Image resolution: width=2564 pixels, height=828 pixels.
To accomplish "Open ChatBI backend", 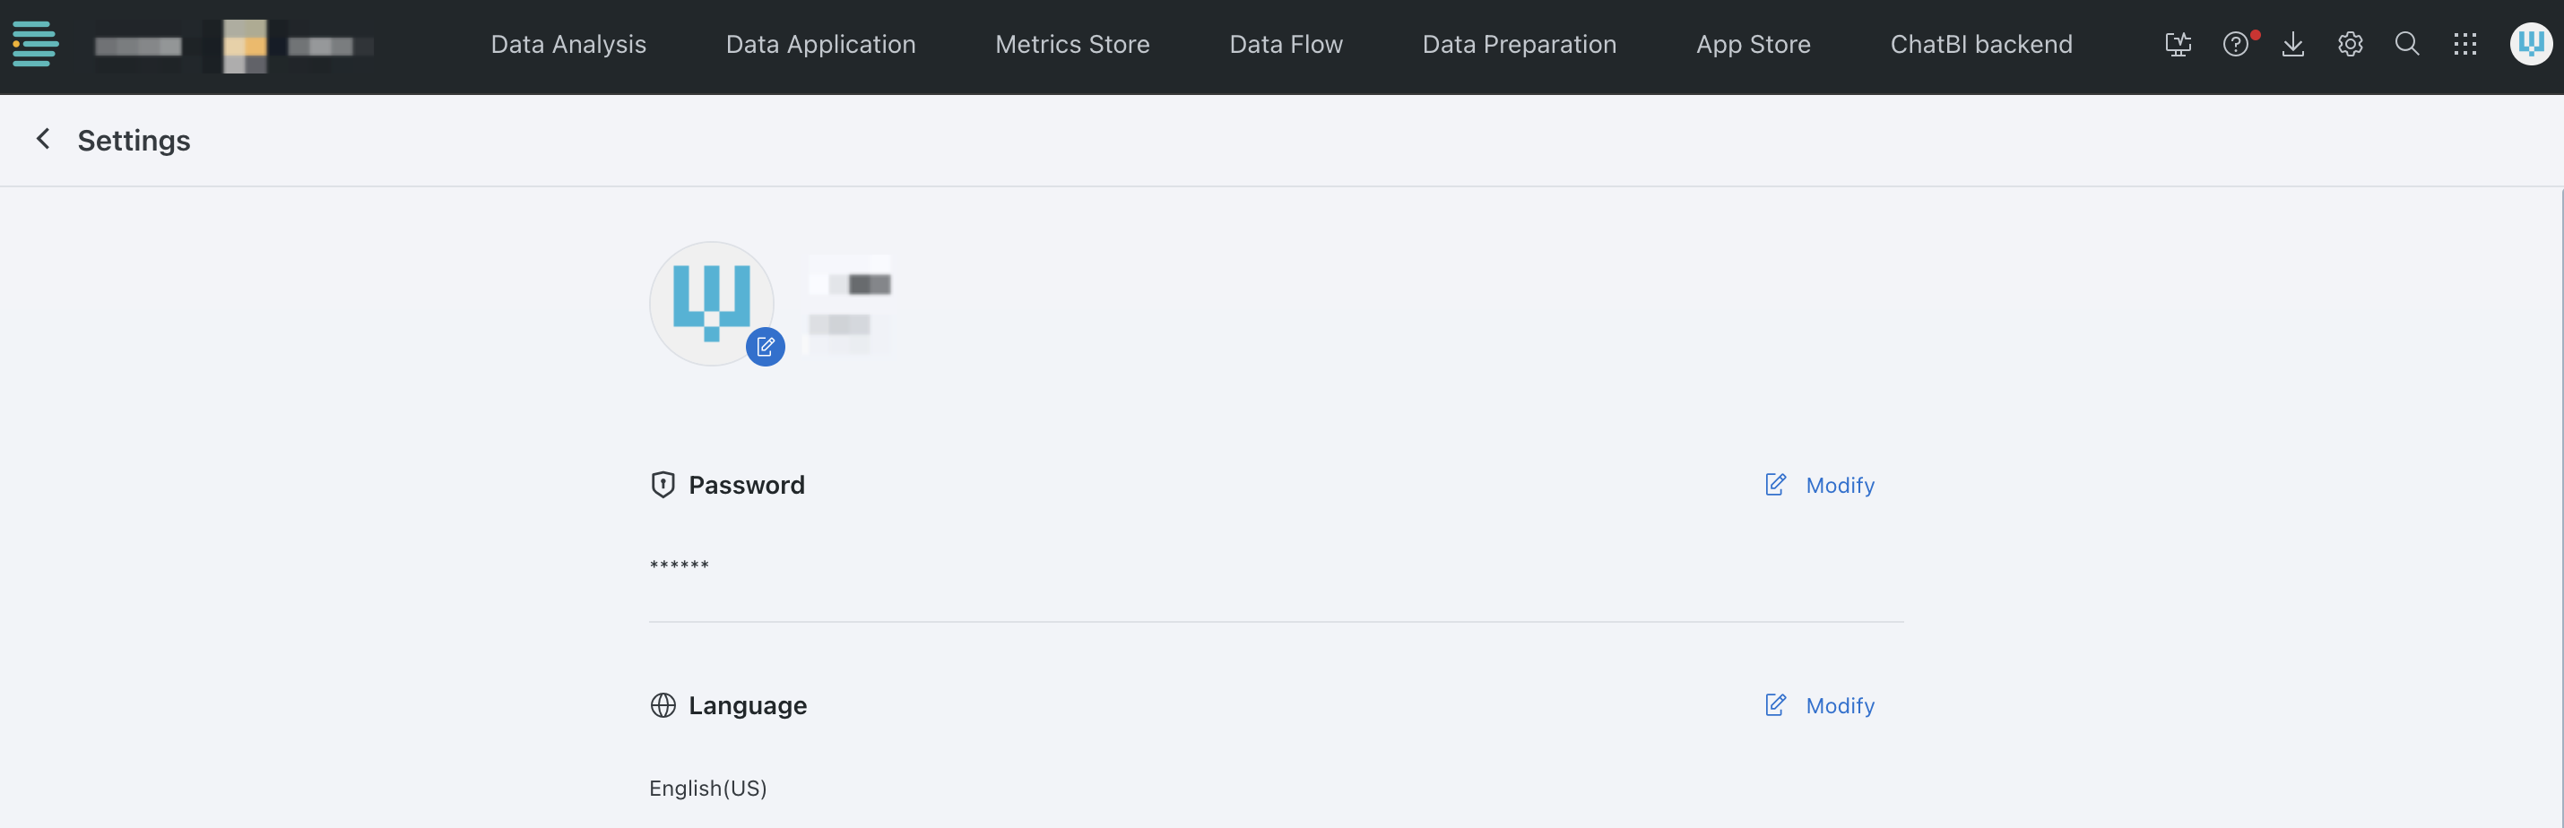I will pyautogui.click(x=1980, y=45).
